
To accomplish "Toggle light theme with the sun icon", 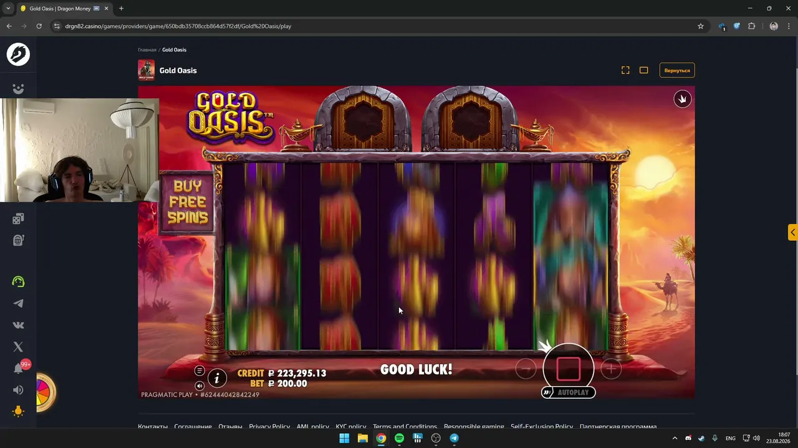I will pos(18,411).
